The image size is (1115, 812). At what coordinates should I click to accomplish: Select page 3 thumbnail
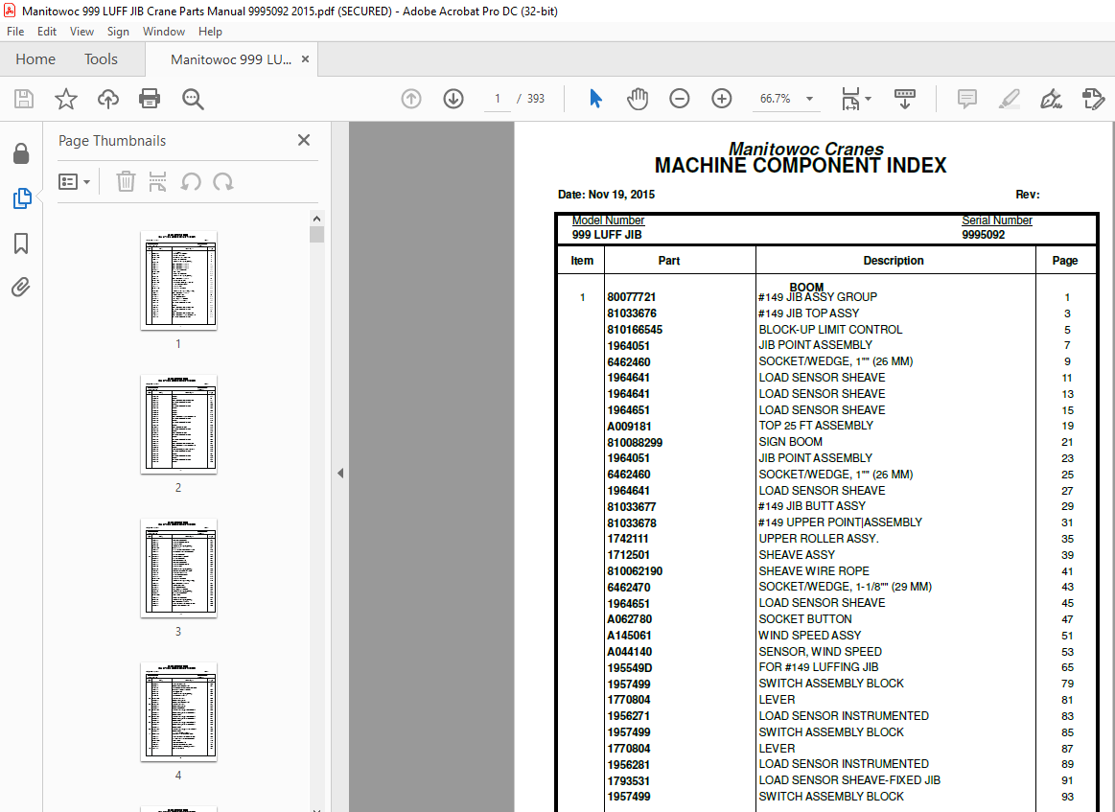click(178, 568)
